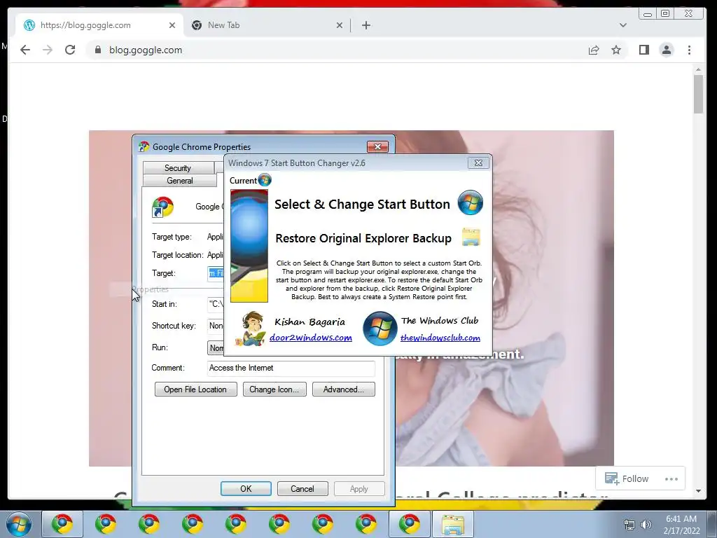Image resolution: width=717 pixels, height=538 pixels.
Task: Click the first Chrome taskbar icon
Action: [62, 524]
